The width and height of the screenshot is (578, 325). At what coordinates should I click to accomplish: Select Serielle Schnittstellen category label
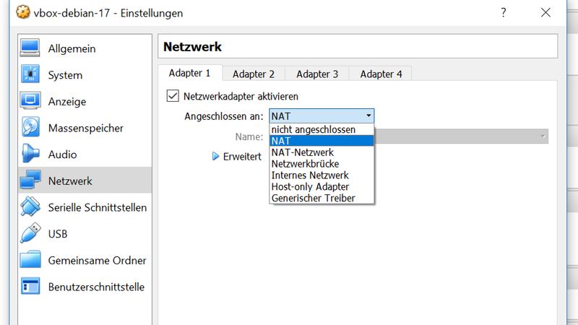point(98,207)
